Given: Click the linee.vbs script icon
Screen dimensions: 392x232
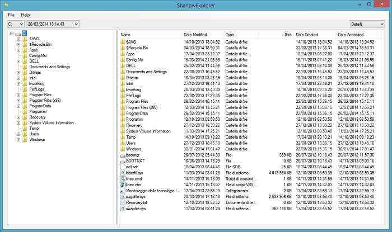Looking at the screenshot, I should pos(123,184).
